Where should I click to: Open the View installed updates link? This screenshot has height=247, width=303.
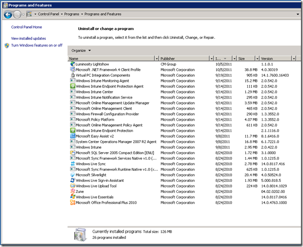tap(28, 38)
